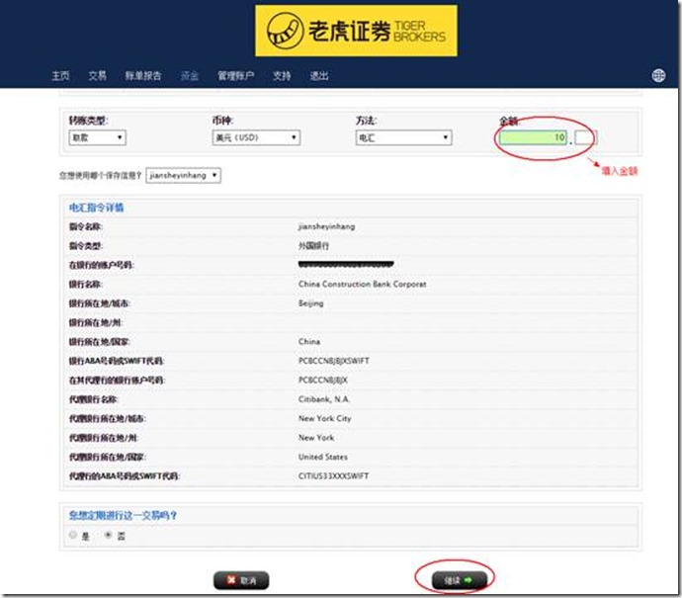Expand the 币种 currency dropdown
682x598 pixels.
click(253, 137)
